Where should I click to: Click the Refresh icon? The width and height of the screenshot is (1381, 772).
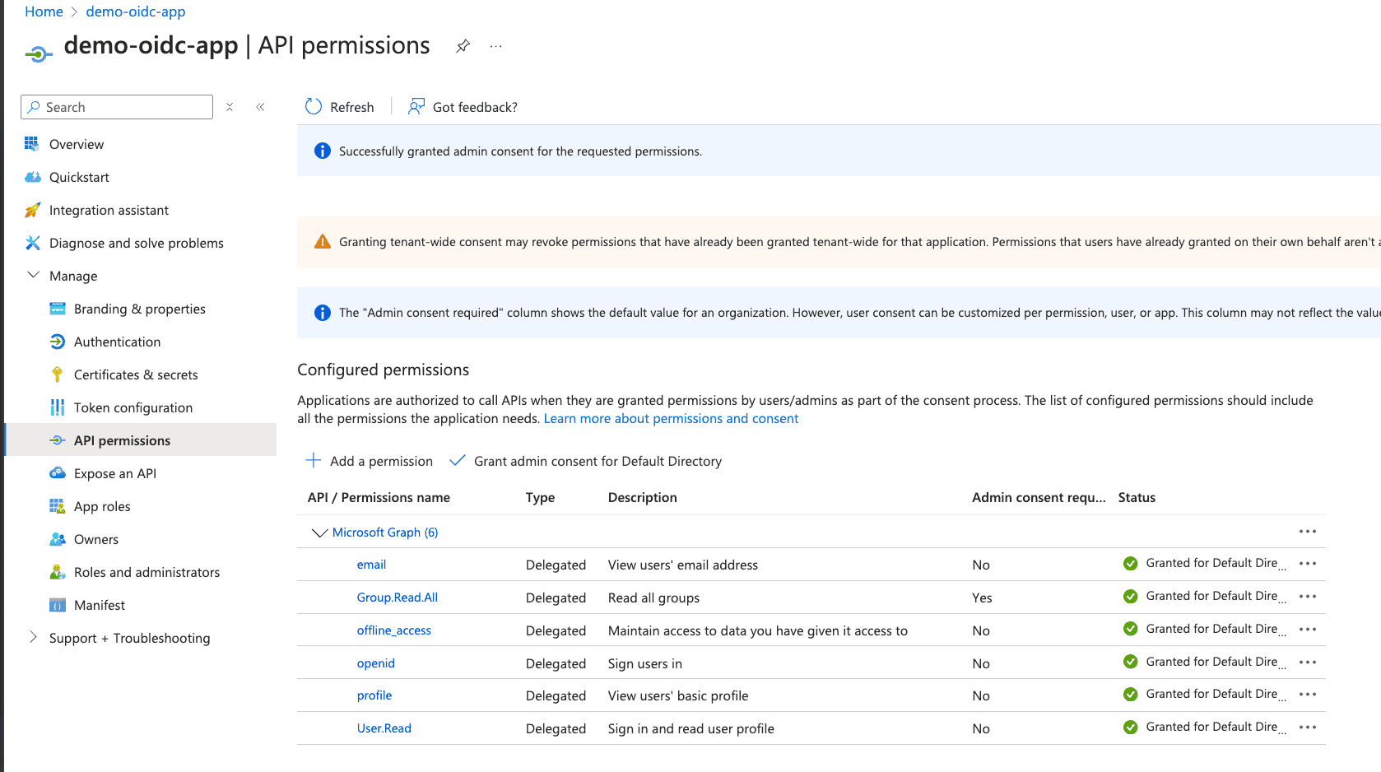(x=313, y=106)
